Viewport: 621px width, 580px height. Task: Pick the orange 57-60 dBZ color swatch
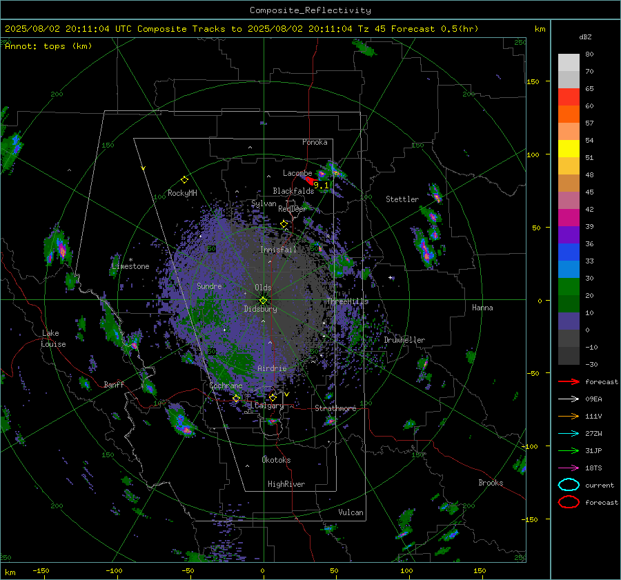click(569, 114)
